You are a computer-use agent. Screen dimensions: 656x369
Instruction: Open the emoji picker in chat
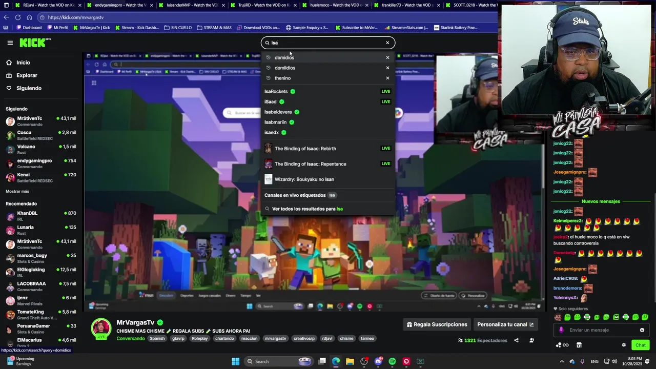642,330
